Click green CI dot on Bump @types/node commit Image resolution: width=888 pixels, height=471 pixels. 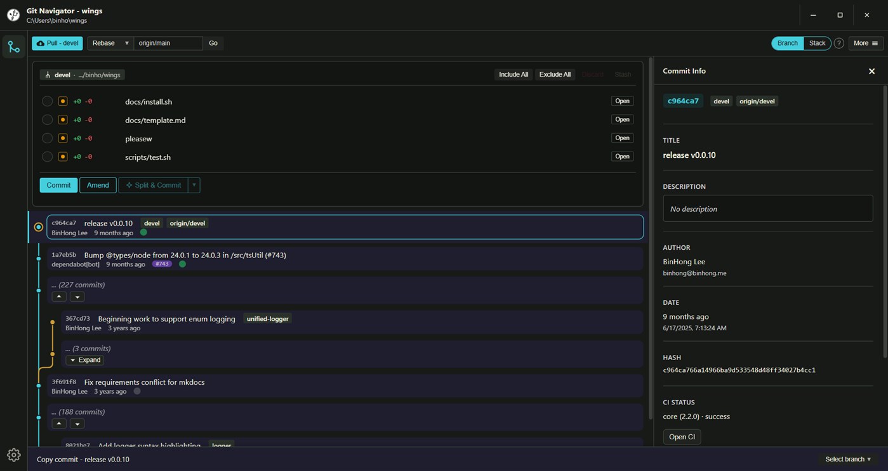[x=182, y=264]
